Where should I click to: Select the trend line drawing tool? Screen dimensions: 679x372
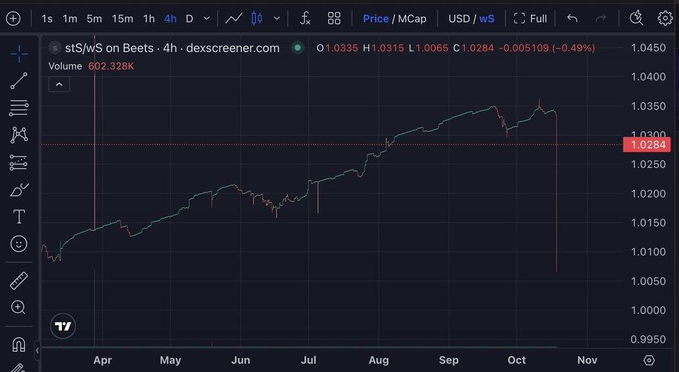point(19,81)
